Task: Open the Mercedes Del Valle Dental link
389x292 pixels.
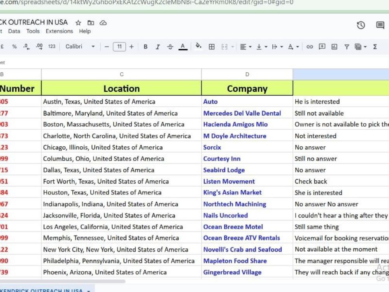Action: pos(242,113)
